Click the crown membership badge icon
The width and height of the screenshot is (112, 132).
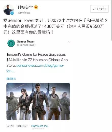(36, 7)
